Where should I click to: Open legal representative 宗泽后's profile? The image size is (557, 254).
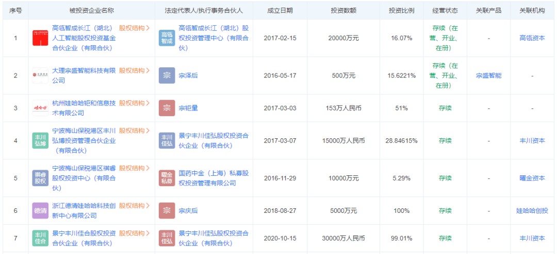coord(188,76)
